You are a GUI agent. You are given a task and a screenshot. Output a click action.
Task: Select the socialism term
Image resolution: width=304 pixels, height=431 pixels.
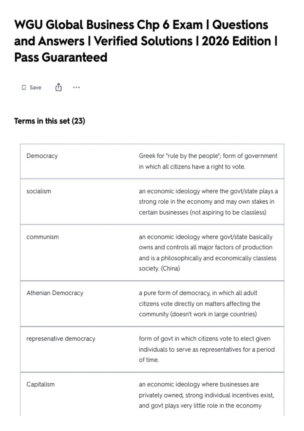pos(39,191)
